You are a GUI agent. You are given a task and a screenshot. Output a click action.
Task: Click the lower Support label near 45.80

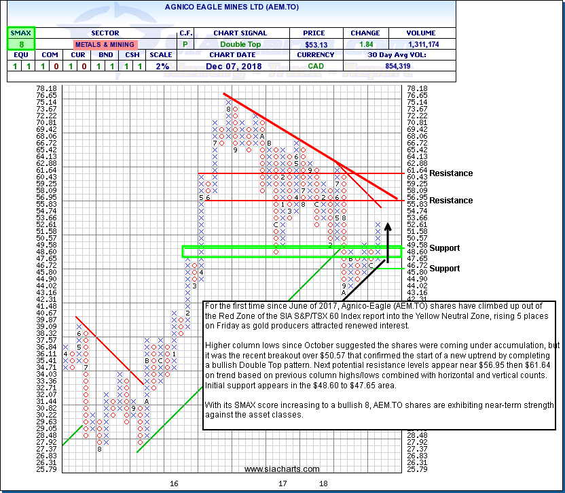[x=445, y=269]
